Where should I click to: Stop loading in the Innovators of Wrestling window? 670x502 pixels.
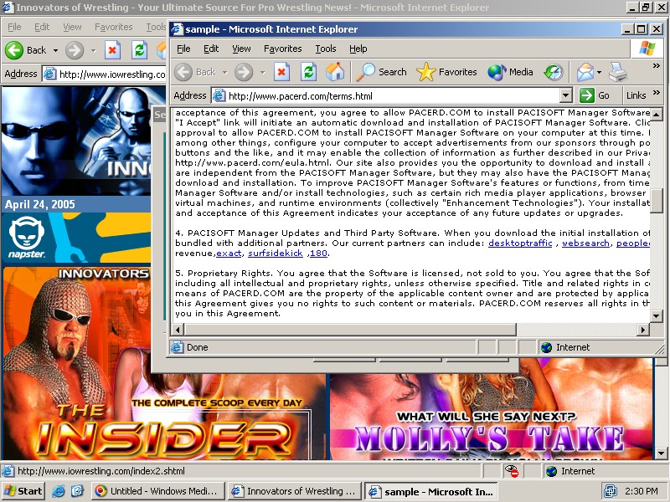(112, 50)
